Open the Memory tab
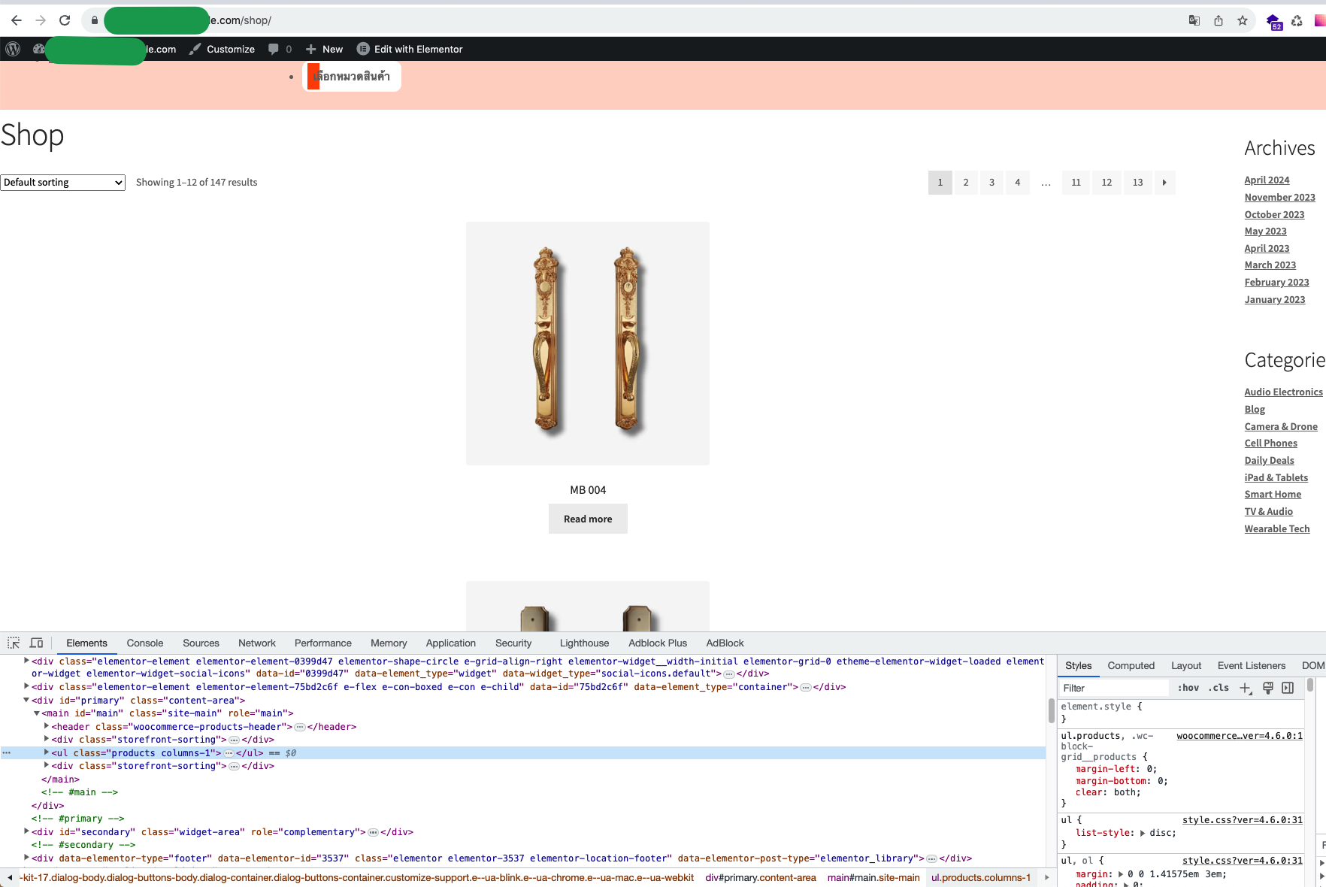 (389, 643)
